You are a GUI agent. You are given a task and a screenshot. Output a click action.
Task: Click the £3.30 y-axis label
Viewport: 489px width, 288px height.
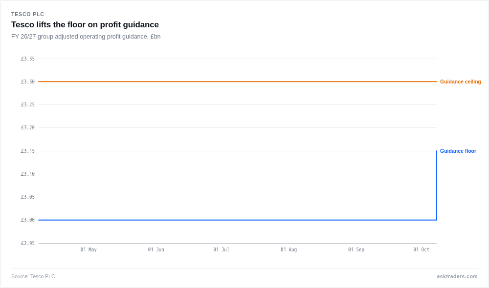point(28,82)
